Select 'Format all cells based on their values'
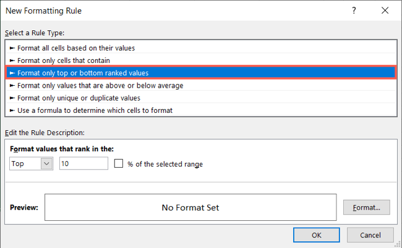 click(x=75, y=48)
